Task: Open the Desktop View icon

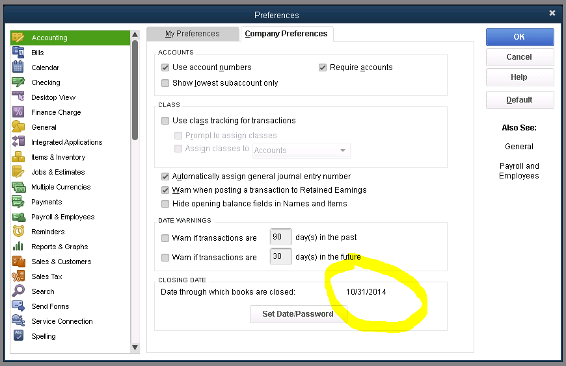Action: coord(18,97)
